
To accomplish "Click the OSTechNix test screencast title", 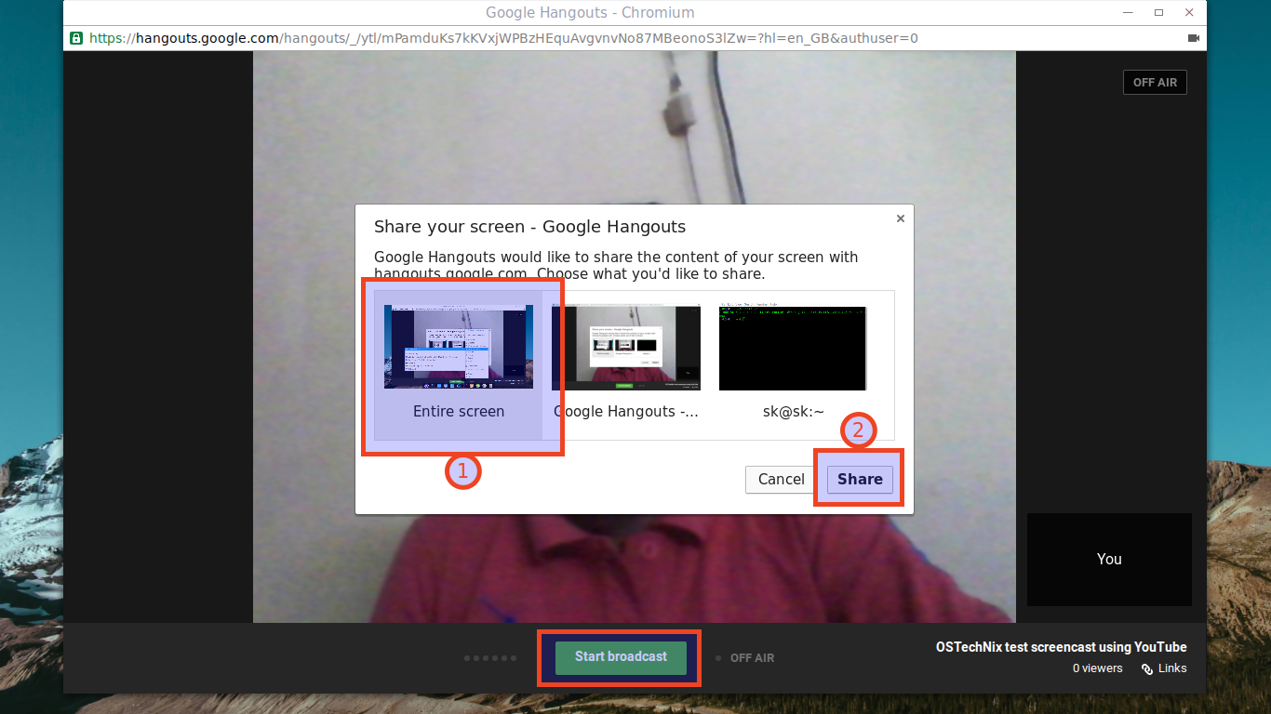I will 1061,647.
